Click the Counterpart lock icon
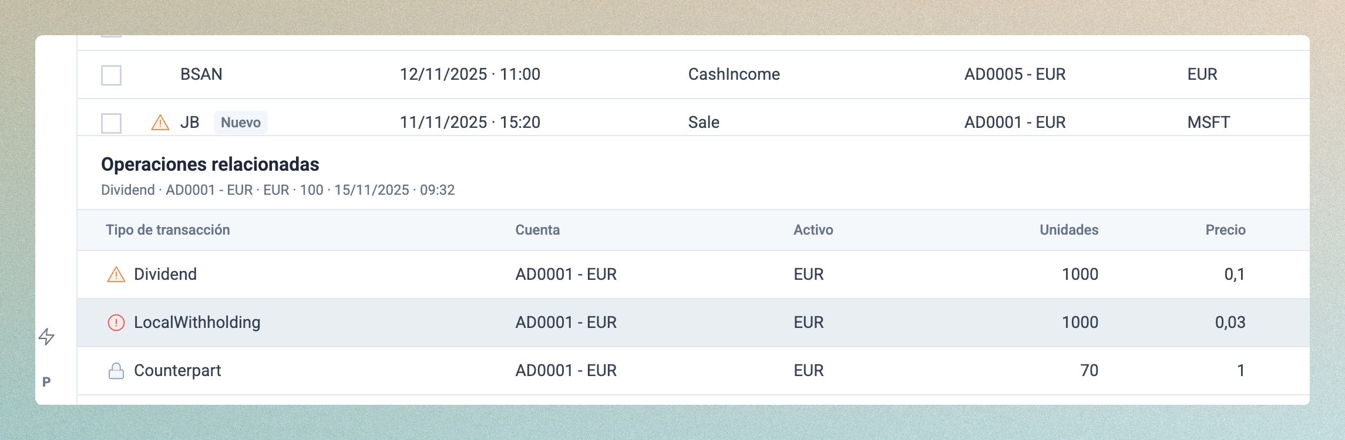The height and width of the screenshot is (440, 1345). (x=116, y=371)
